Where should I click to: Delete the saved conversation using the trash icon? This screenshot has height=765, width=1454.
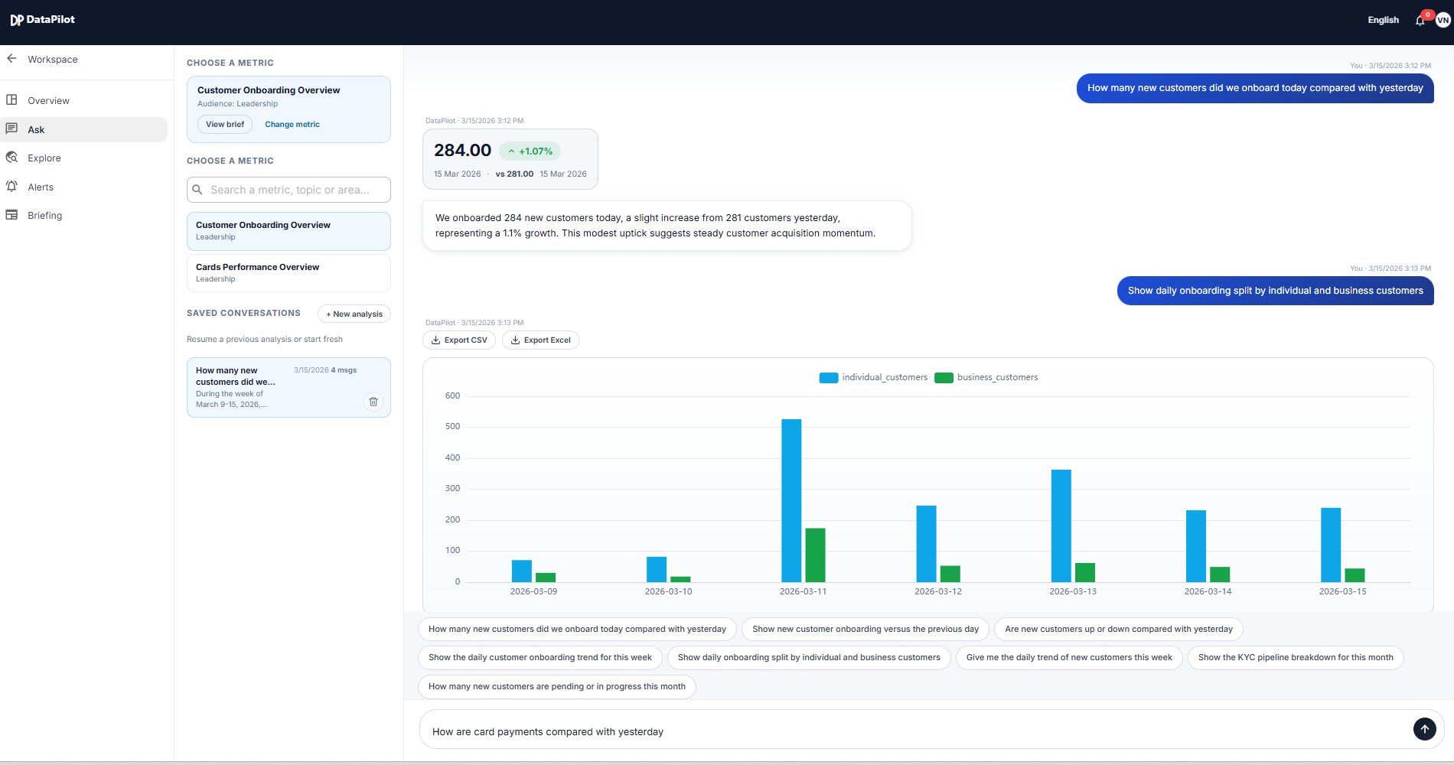[x=373, y=401]
